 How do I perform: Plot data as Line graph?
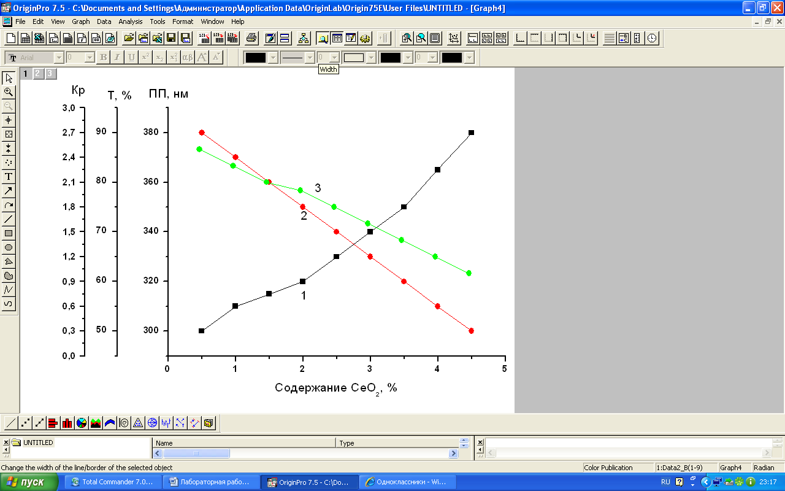coord(11,423)
